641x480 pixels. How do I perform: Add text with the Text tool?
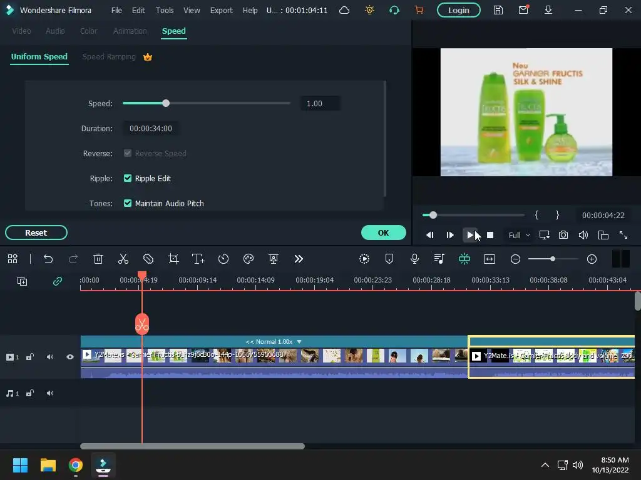point(198,259)
